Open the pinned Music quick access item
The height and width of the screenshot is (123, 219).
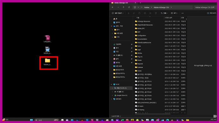[116, 59]
